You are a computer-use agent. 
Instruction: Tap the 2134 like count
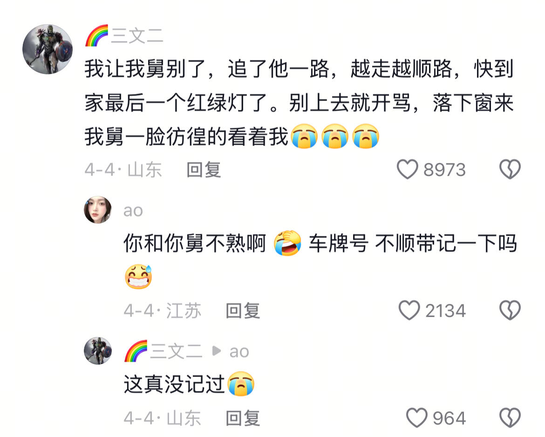pyautogui.click(x=445, y=310)
